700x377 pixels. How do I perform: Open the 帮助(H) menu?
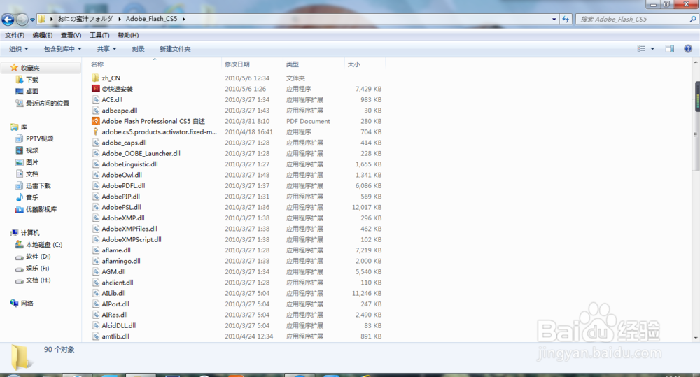tap(128, 35)
